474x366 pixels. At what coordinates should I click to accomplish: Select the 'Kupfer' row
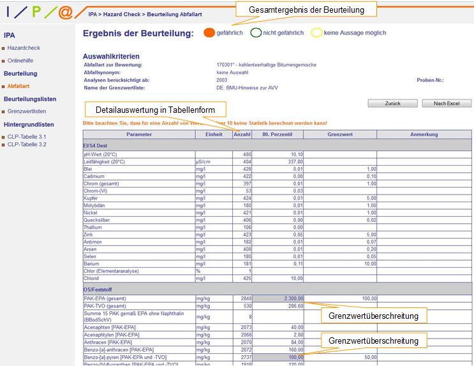click(x=278, y=198)
